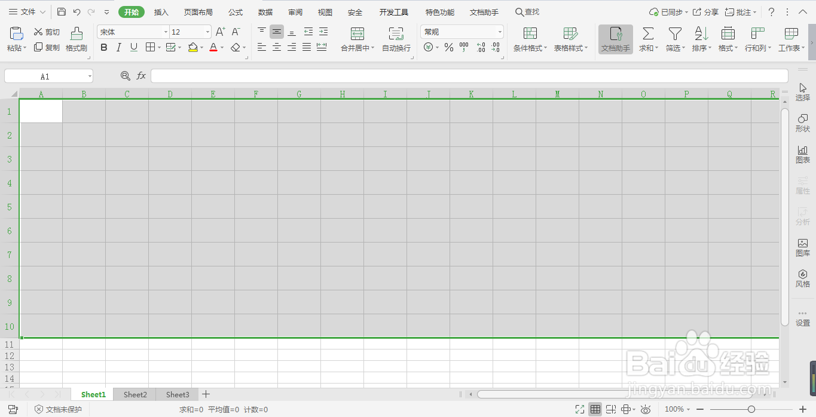
Task: Toggle justify alignment
Action: click(x=306, y=47)
